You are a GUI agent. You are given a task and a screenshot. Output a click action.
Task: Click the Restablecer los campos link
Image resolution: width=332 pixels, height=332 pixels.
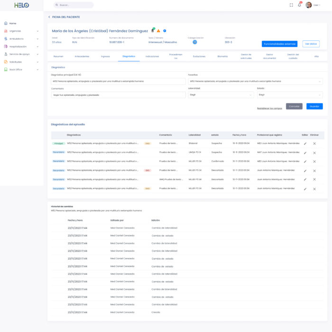[x=269, y=108]
